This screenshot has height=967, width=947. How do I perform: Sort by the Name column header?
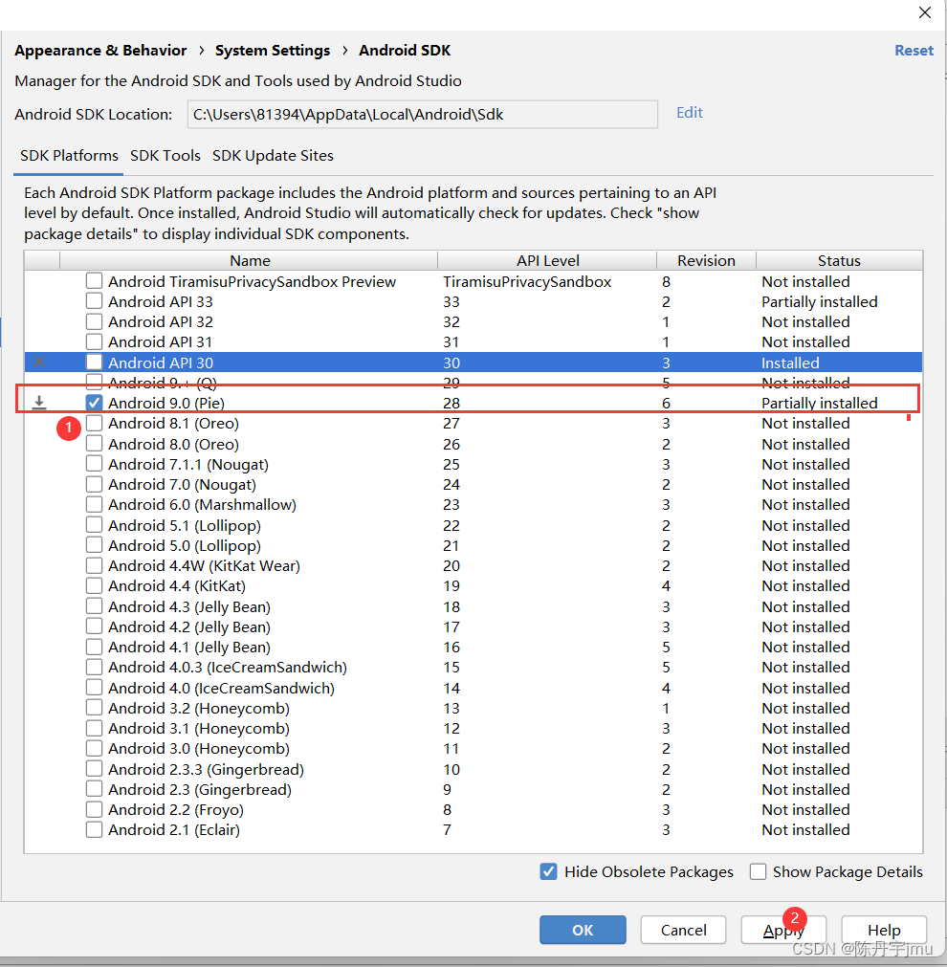point(250,260)
